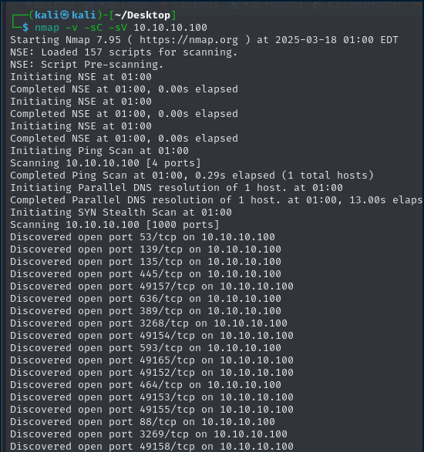Open the Kali Linux bookmark icon
Image resolution: width=424 pixels, height=452 pixels.
click(19, 5)
